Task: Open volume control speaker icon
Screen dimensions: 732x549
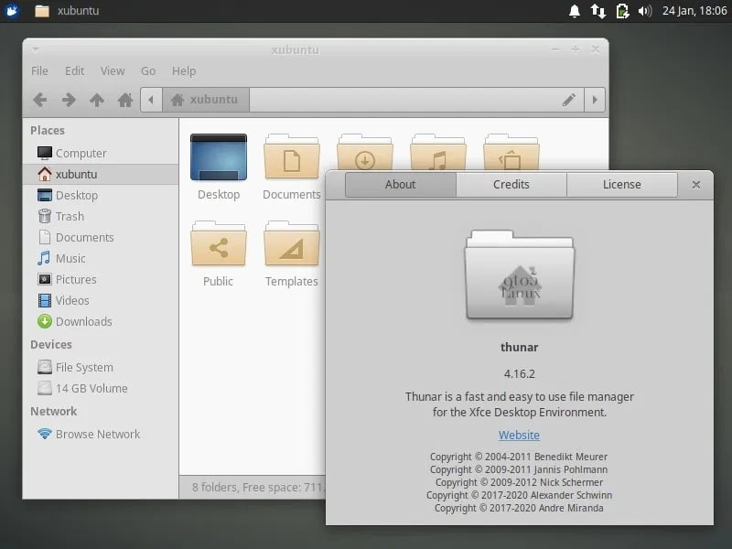Action: click(x=645, y=10)
